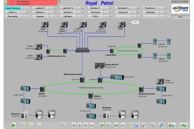Click the admin user field
Screen dimensions: 194x129
180,17
